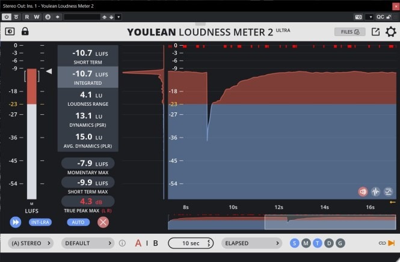Click the SHORT TERM -10.7 LUFS readout
The height and width of the screenshot is (262, 400).
88,56
